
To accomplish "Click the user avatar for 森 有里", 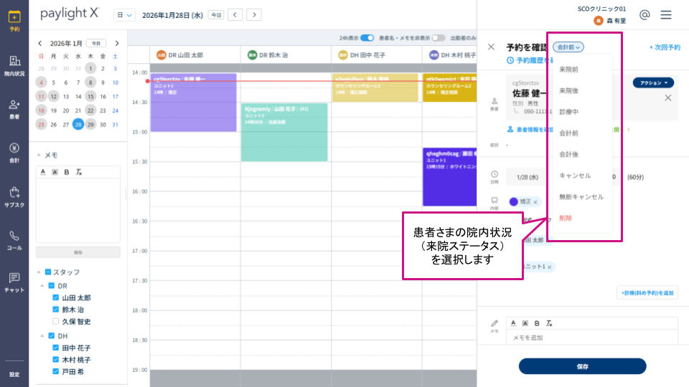I will 598,21.
